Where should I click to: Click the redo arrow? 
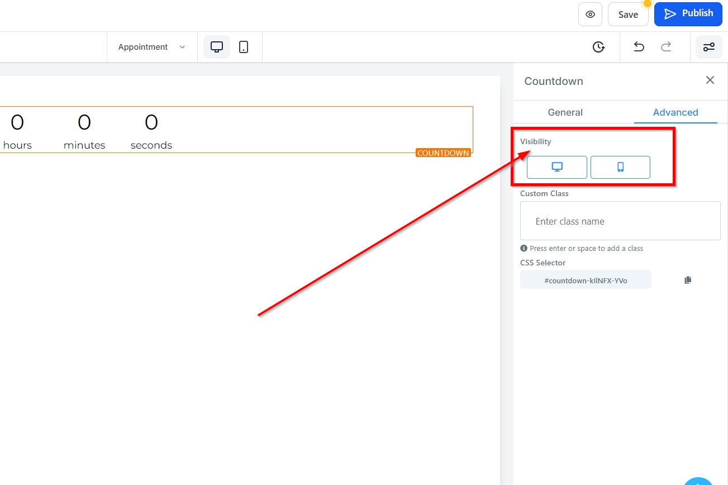point(666,47)
